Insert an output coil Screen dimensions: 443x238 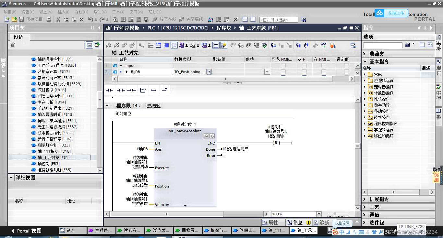[x=131, y=90]
